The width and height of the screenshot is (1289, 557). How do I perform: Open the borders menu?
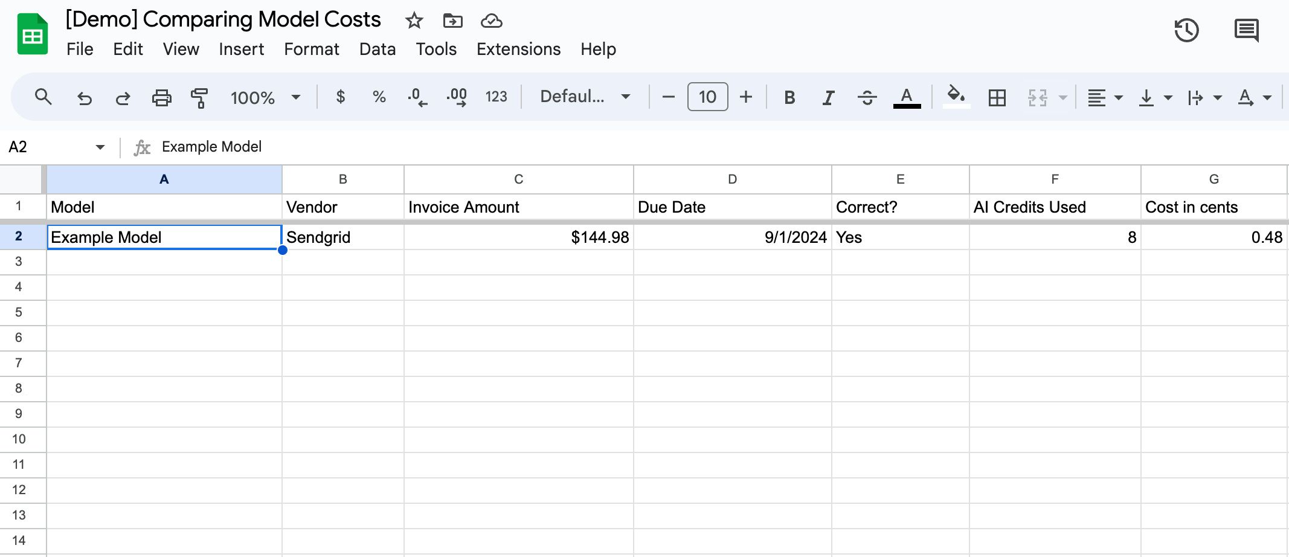pos(997,97)
